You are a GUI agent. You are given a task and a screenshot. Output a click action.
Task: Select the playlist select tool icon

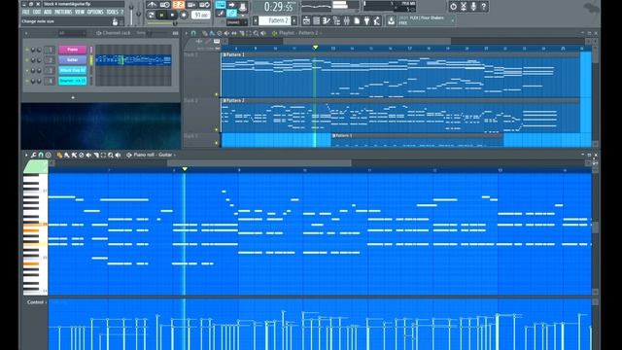249,33
